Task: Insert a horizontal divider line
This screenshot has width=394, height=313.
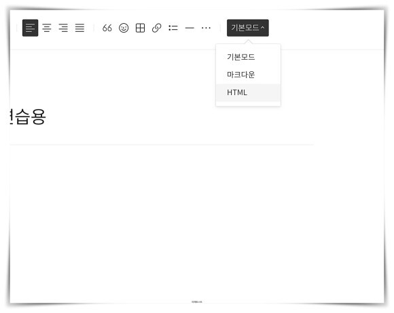Action: [190, 28]
